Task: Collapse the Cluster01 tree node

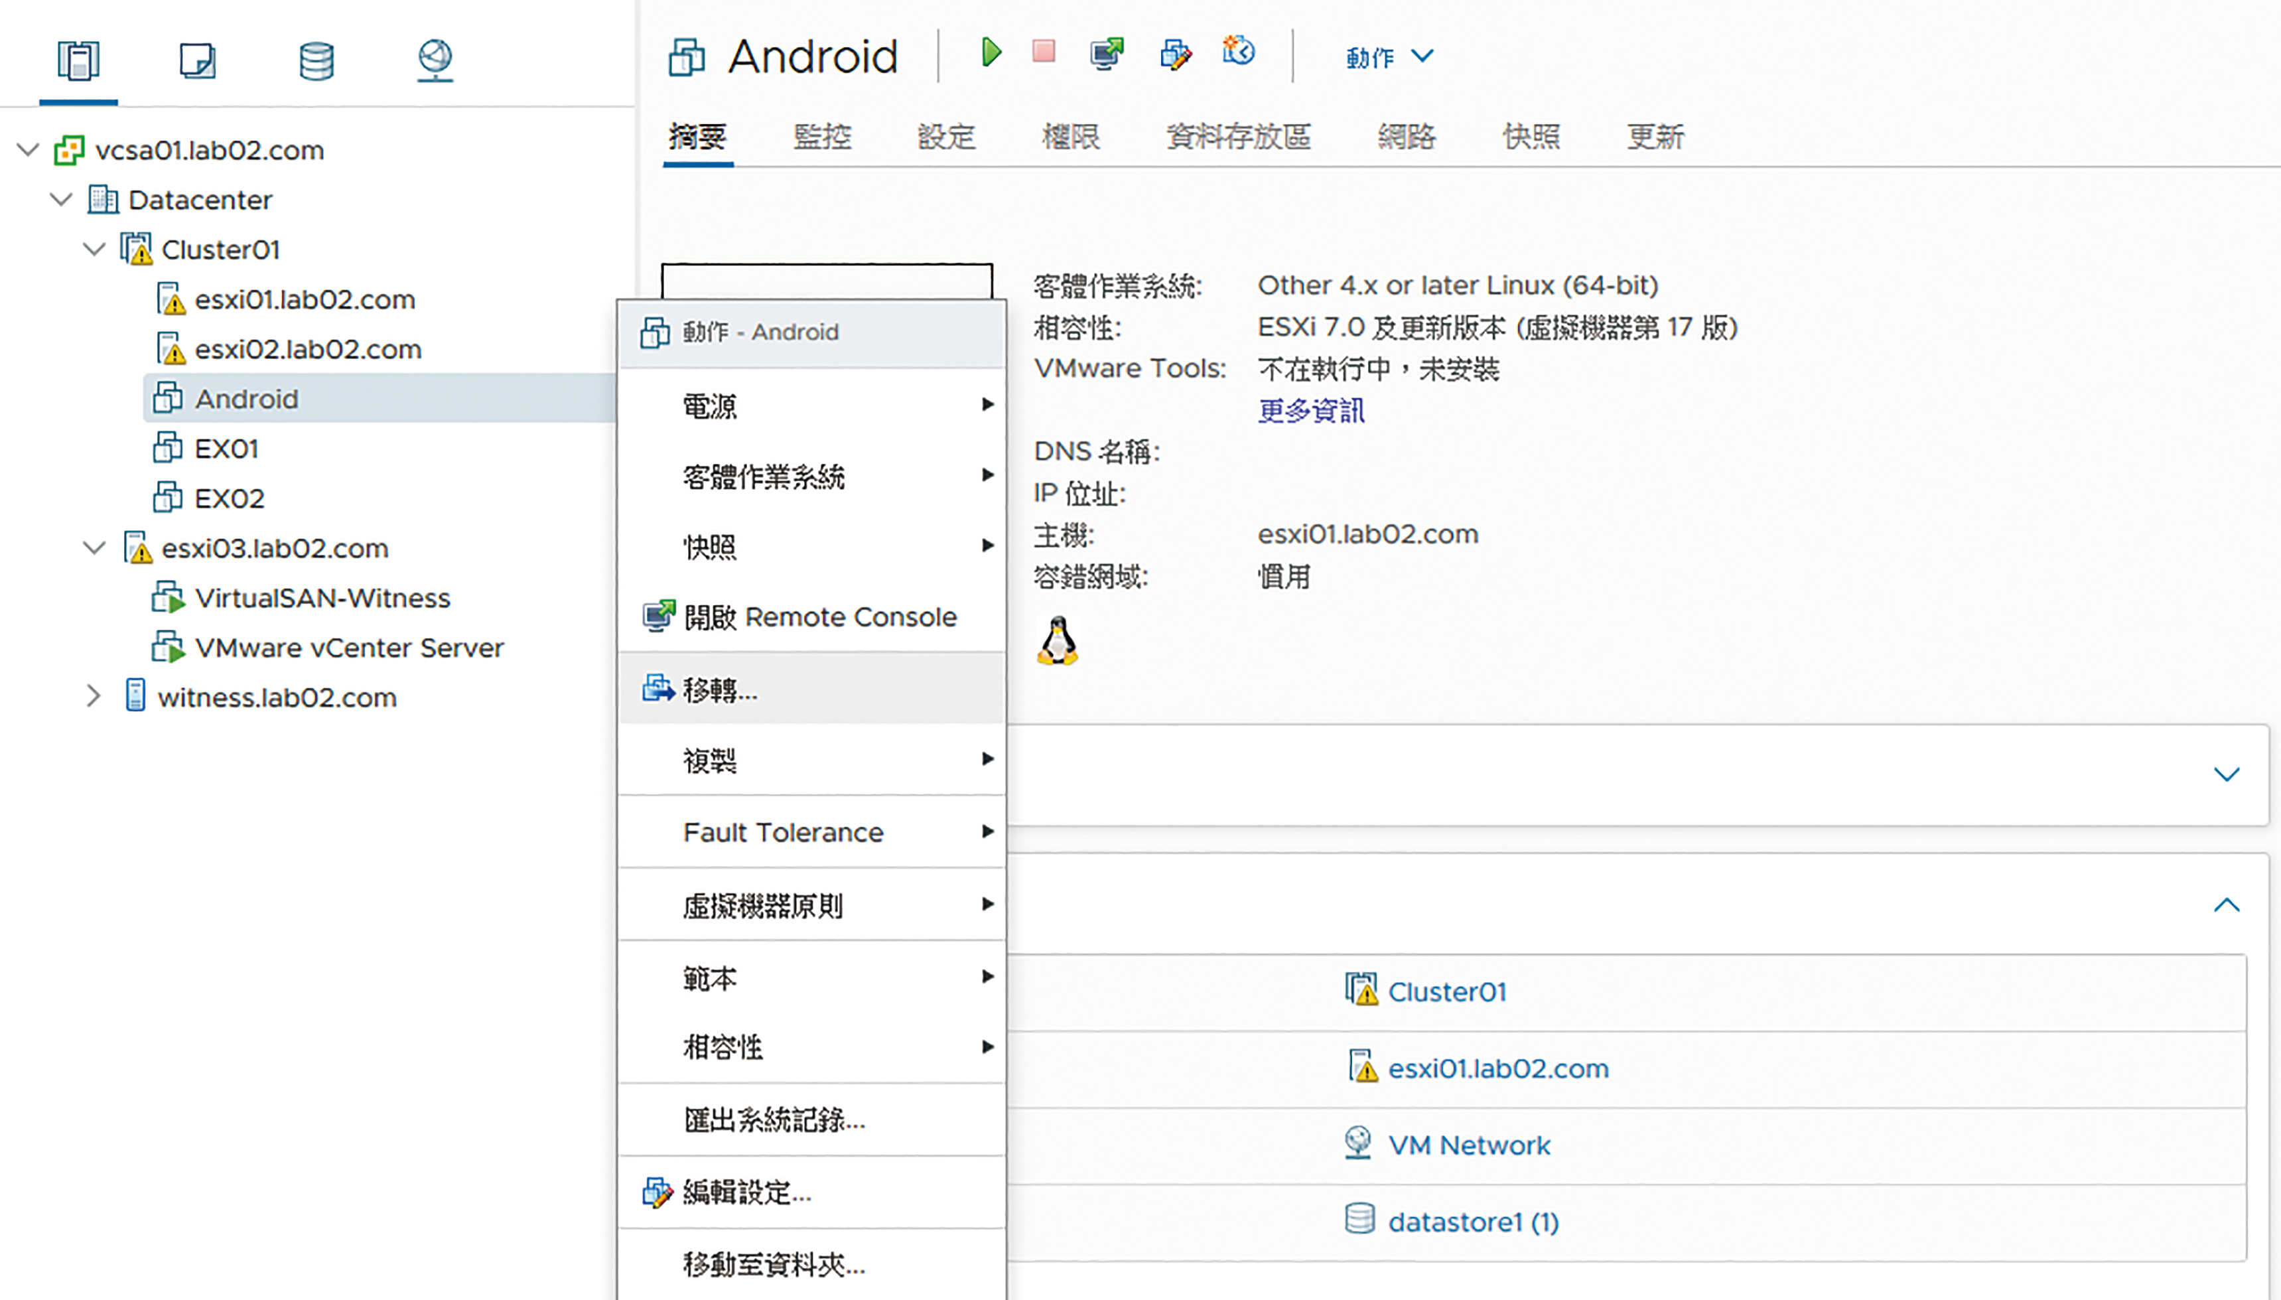Action: pyautogui.click(x=95, y=249)
